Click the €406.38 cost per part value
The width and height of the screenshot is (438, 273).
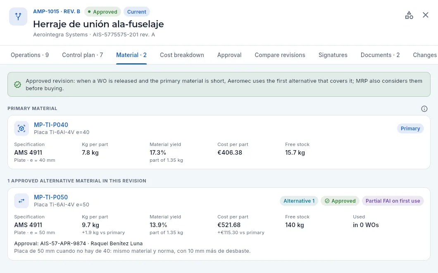tap(230, 153)
